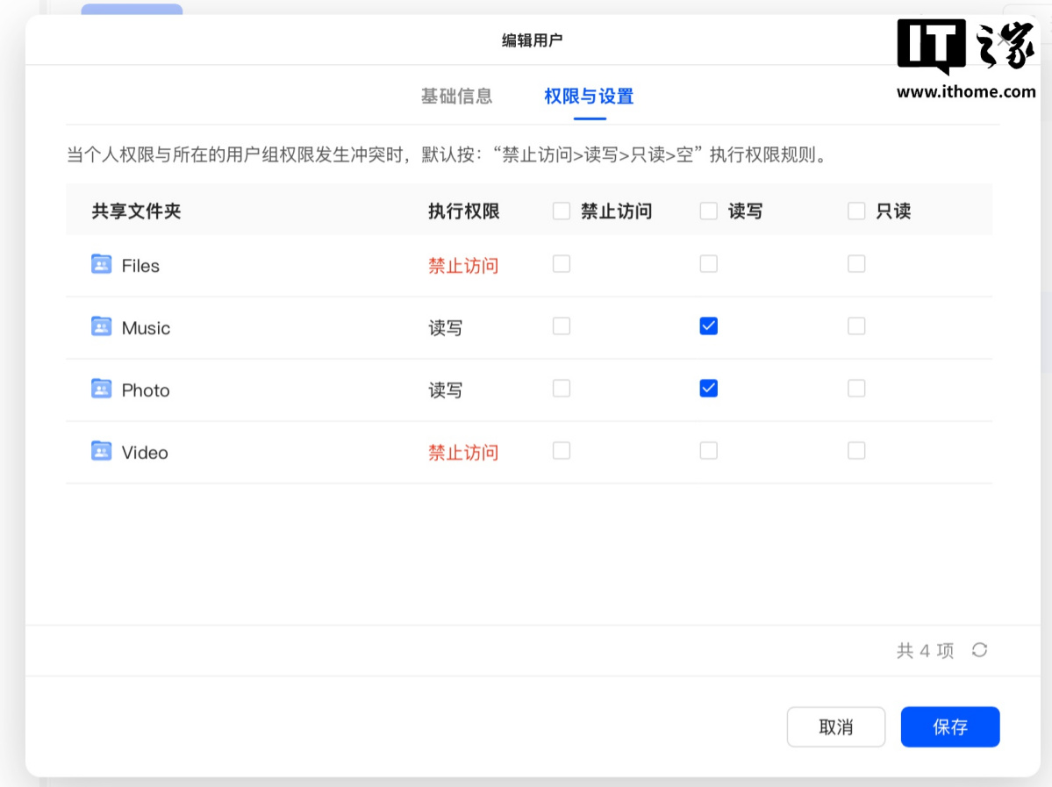Enable 禁止访问 for the Video folder
Screen dimensions: 1052x787
(x=562, y=451)
